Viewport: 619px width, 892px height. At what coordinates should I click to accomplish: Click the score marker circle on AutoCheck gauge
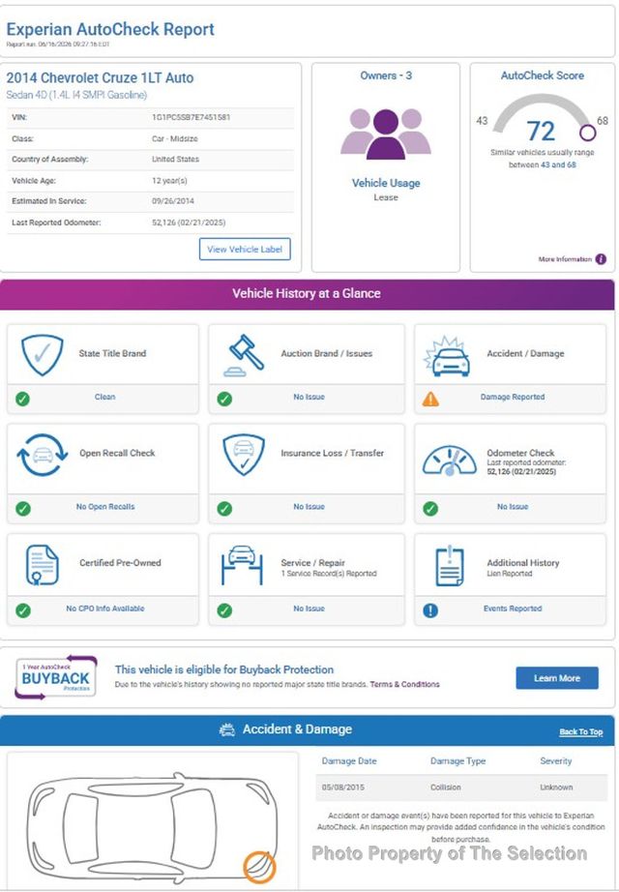click(x=588, y=133)
